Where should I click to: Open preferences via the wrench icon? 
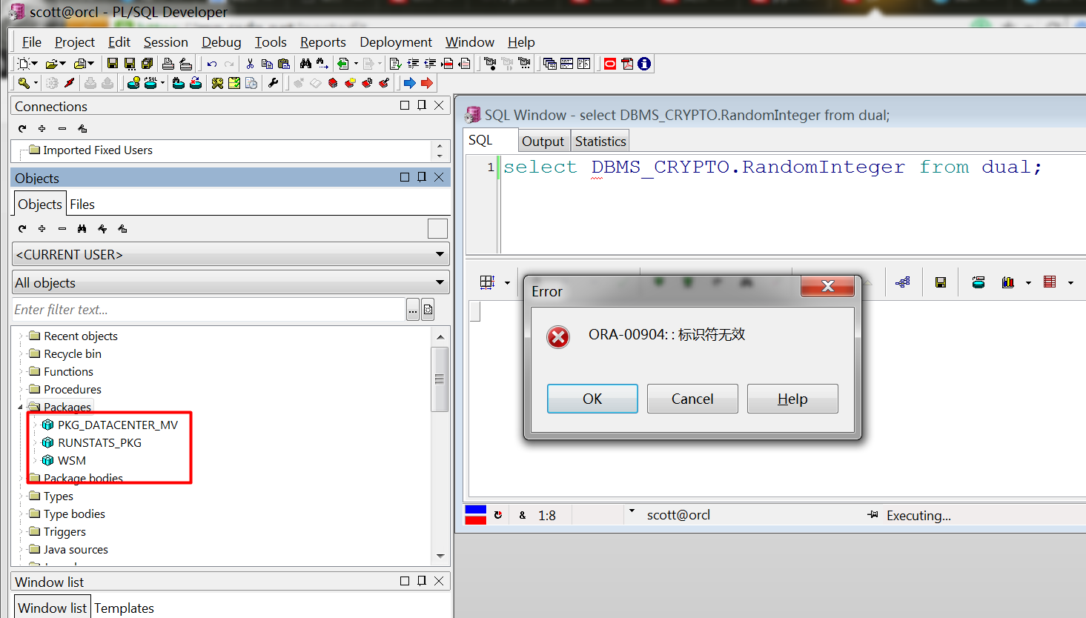[x=273, y=82]
